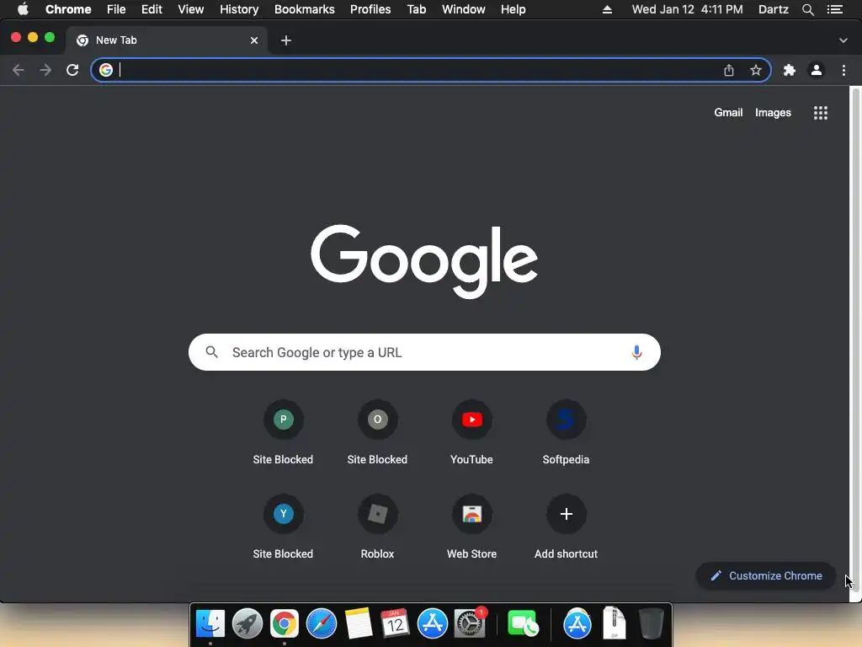This screenshot has width=862, height=647.
Task: Click the Customize Chrome button
Action: coord(766,576)
